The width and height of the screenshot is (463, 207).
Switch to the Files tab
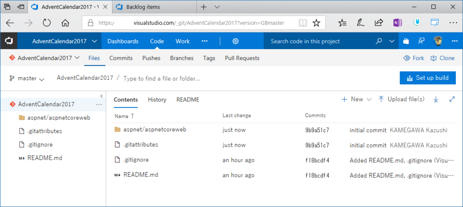(x=94, y=58)
